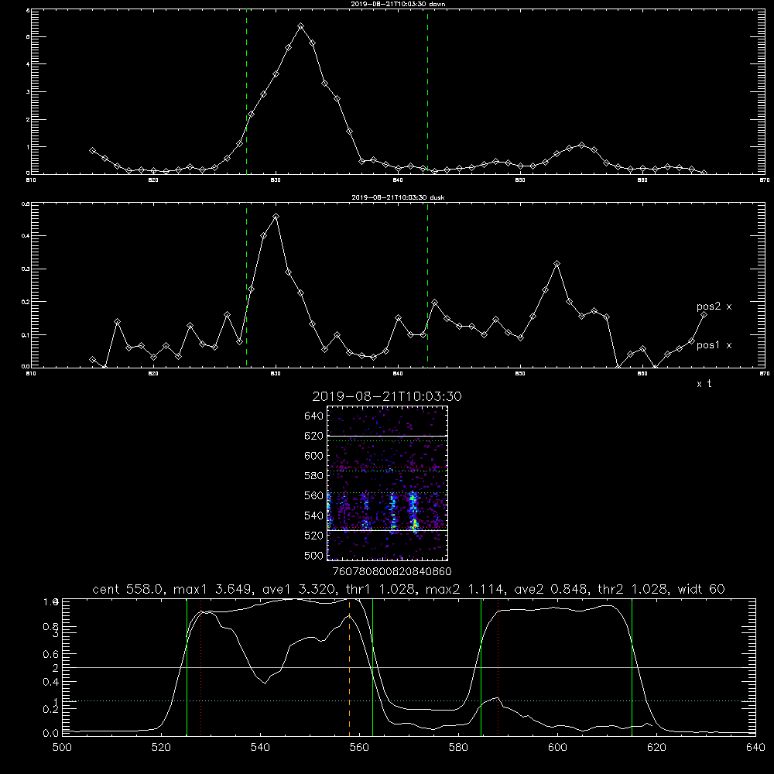Click right green dashed line in dusk plot

427,286
